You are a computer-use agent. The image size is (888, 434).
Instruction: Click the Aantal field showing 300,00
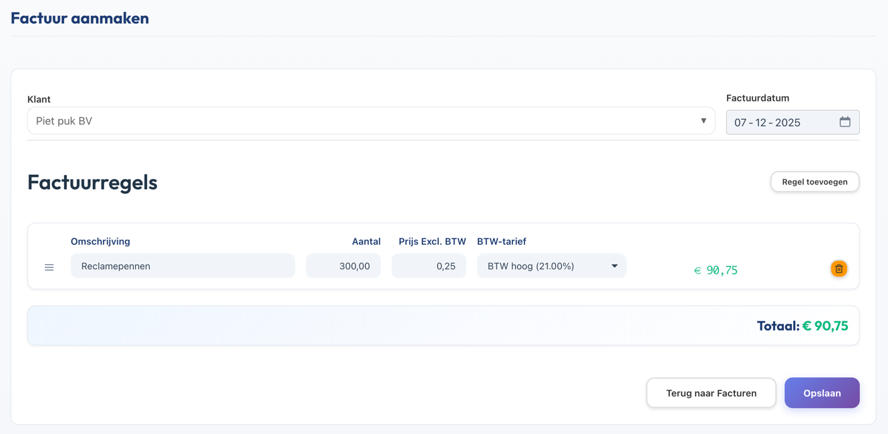343,266
